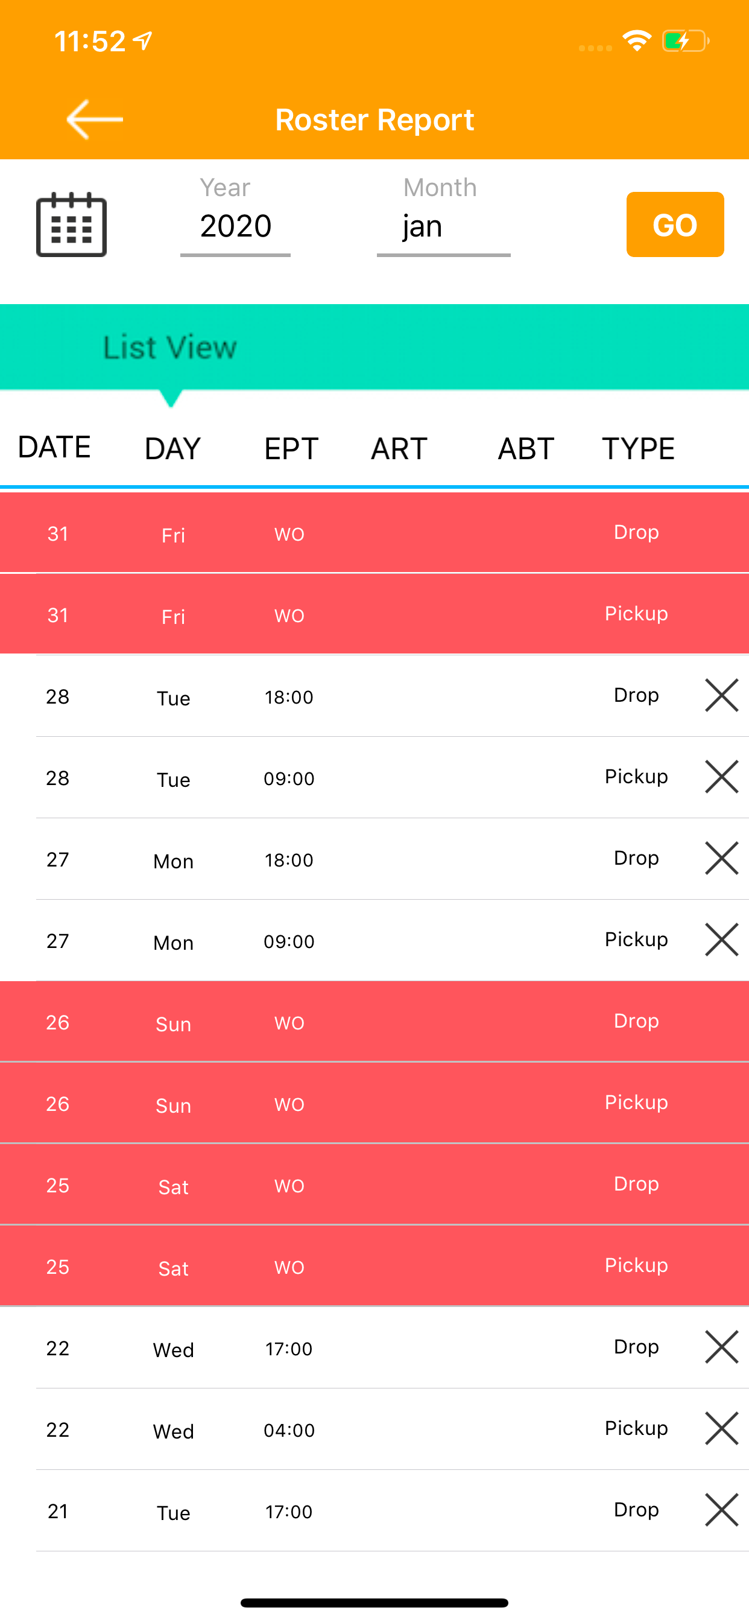Tap the EPT column header
Image resolution: width=749 pixels, height=1622 pixels.
coord(291,448)
